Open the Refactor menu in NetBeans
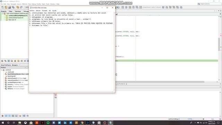Image resolution: width=222 pixels, height=125 pixels. pyautogui.click(x=25, y=4)
